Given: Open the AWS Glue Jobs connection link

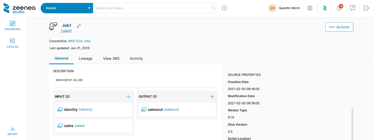Looking at the screenshot, I should coord(79,41).
